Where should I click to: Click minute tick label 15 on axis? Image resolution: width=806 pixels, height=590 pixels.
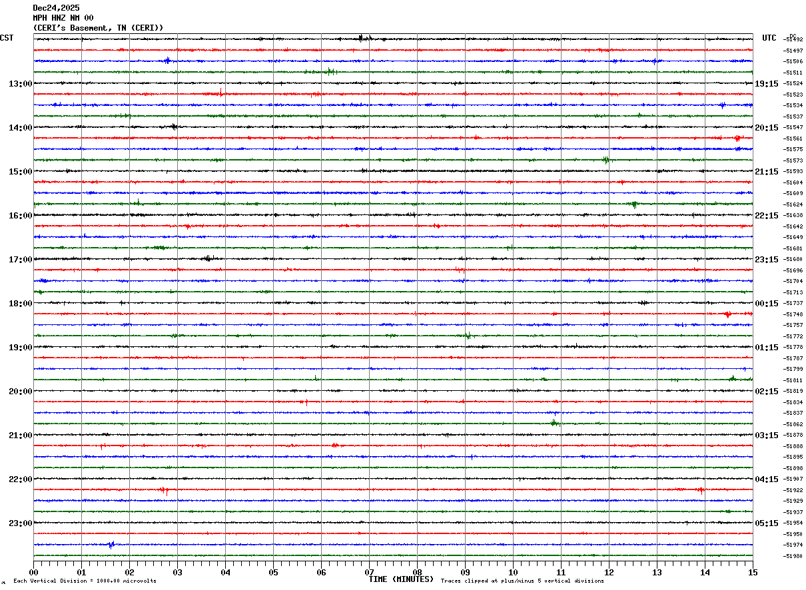click(753, 572)
